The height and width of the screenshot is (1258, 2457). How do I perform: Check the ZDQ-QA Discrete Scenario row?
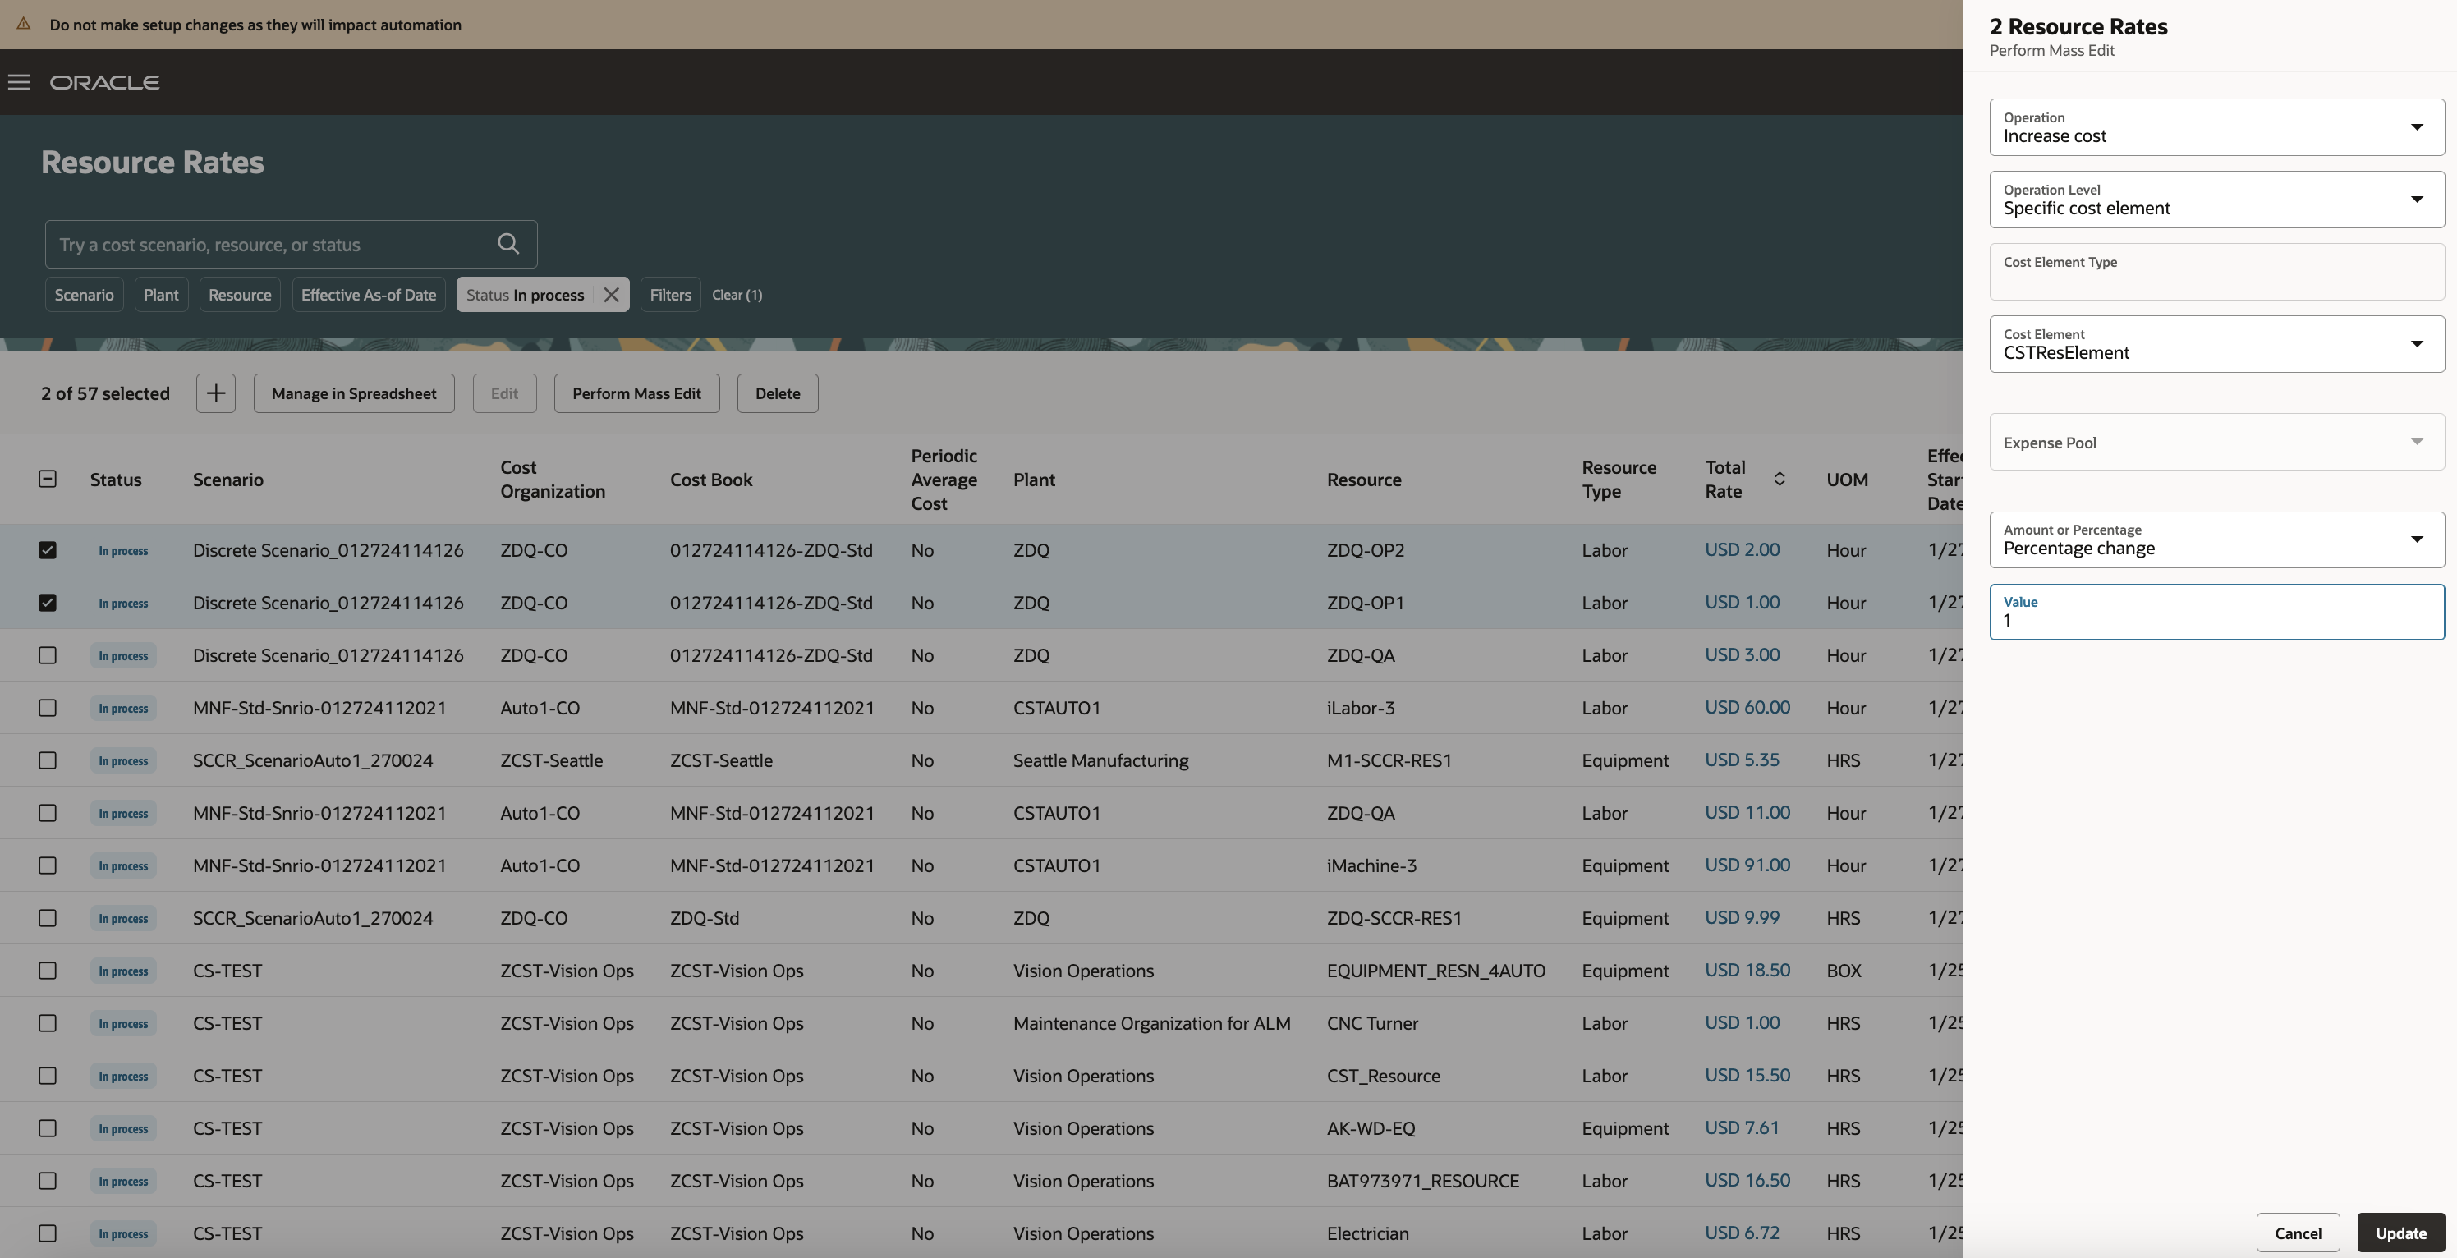tap(48, 655)
